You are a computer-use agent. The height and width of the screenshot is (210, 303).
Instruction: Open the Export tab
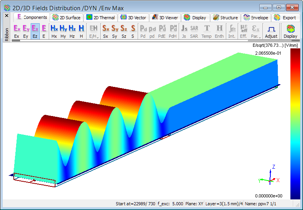pyautogui.click(x=285, y=17)
